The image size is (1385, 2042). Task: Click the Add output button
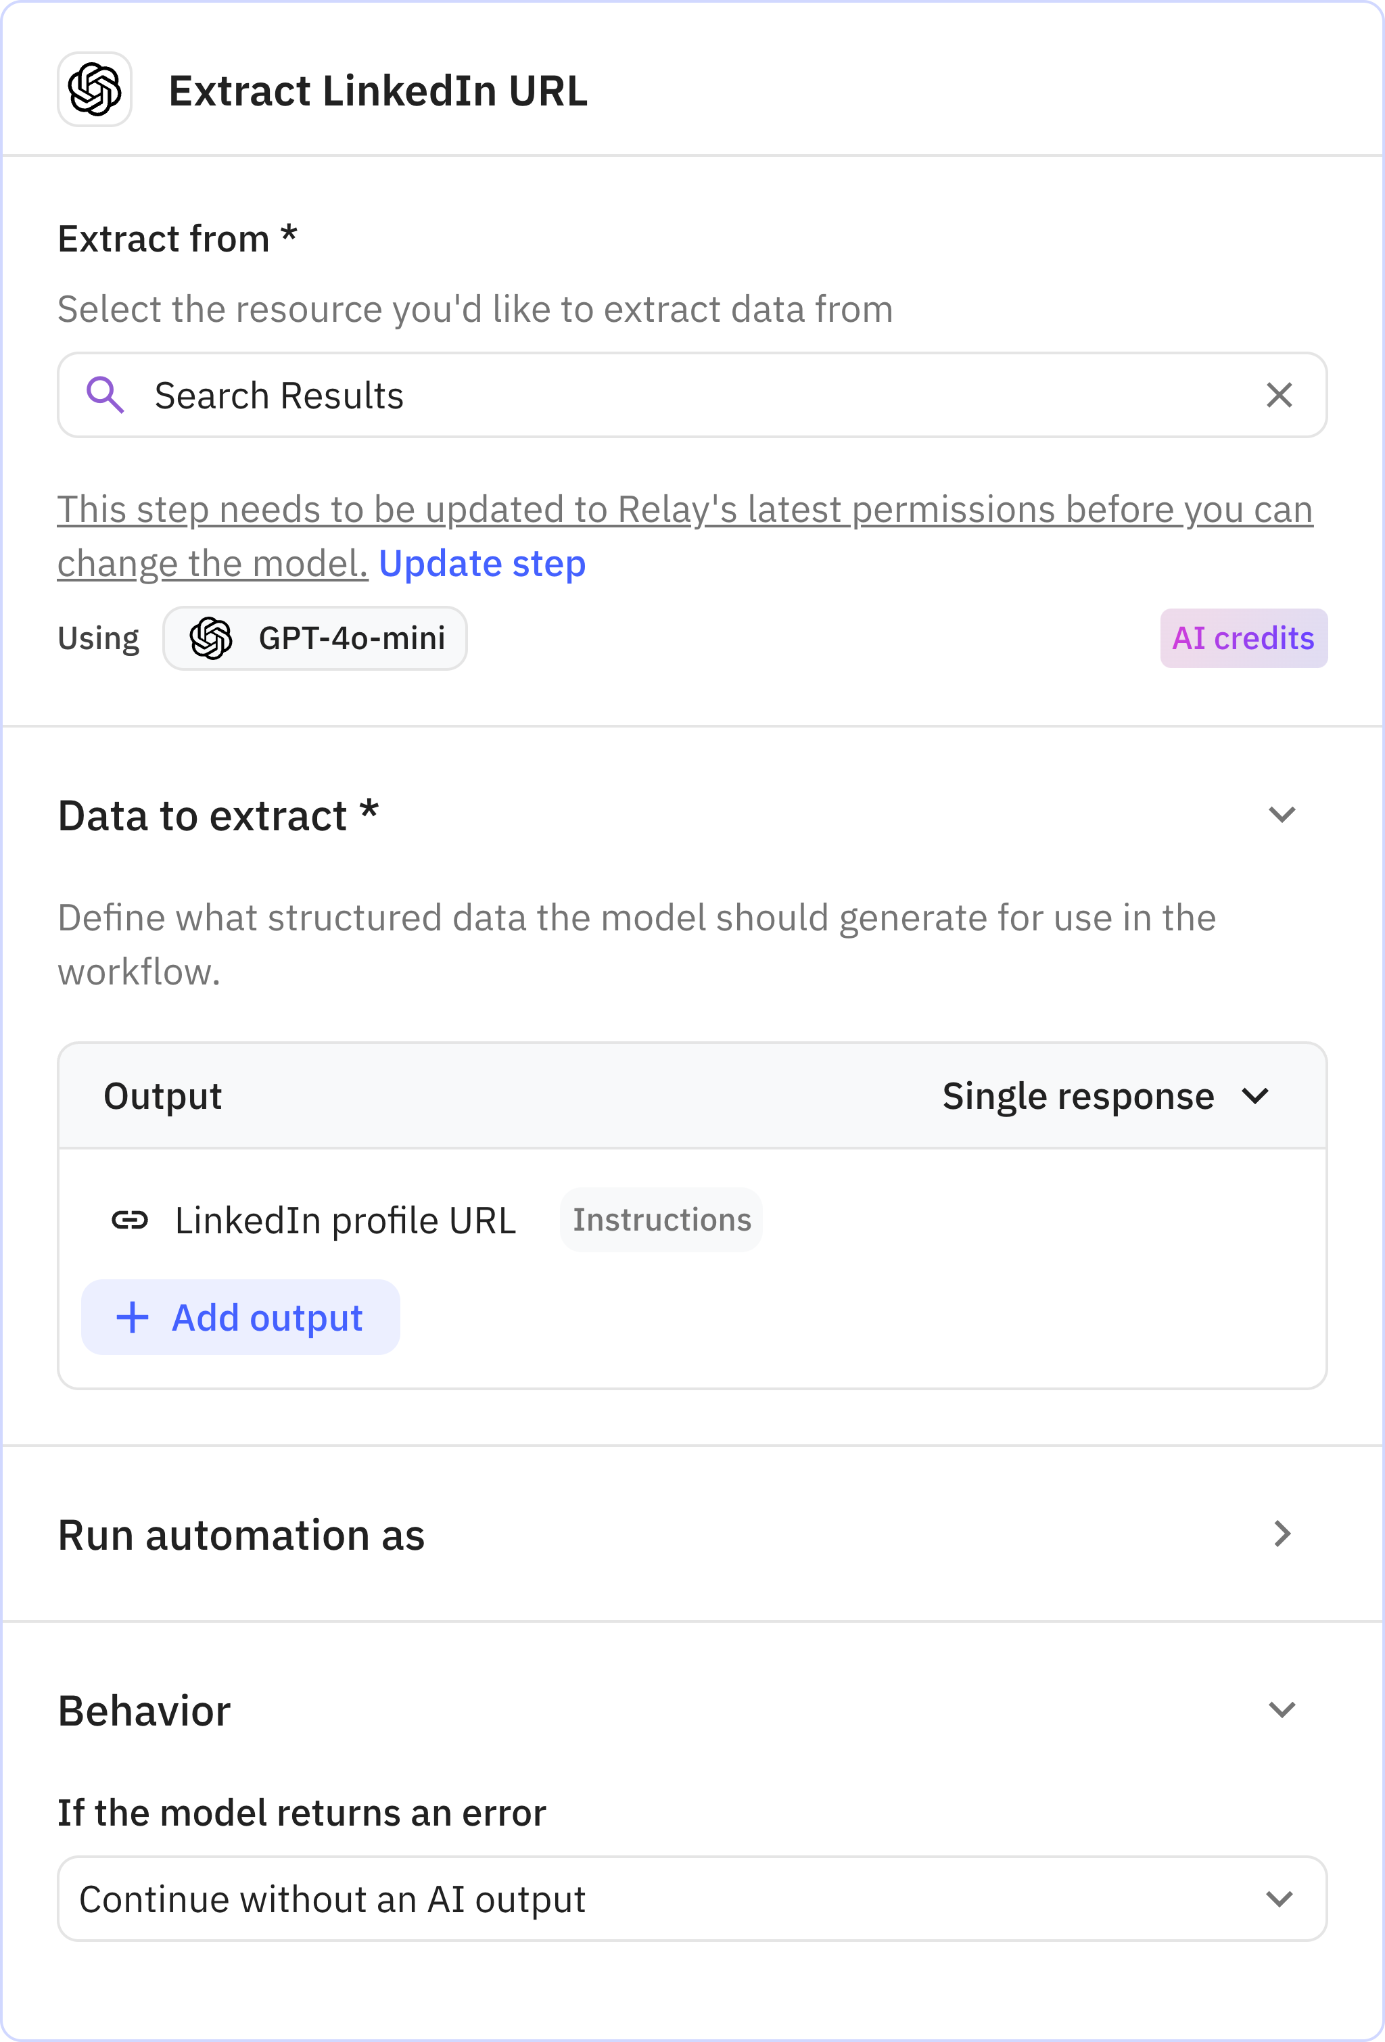coord(241,1317)
